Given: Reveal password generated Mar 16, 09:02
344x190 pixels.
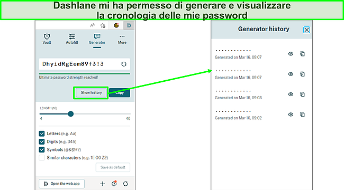Looking at the screenshot, I should (x=291, y=115).
